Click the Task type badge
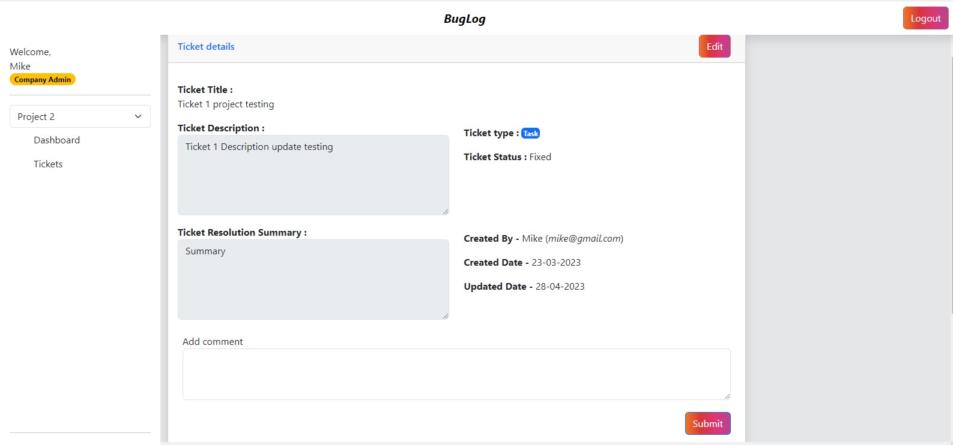This screenshot has height=445, width=953. point(530,134)
